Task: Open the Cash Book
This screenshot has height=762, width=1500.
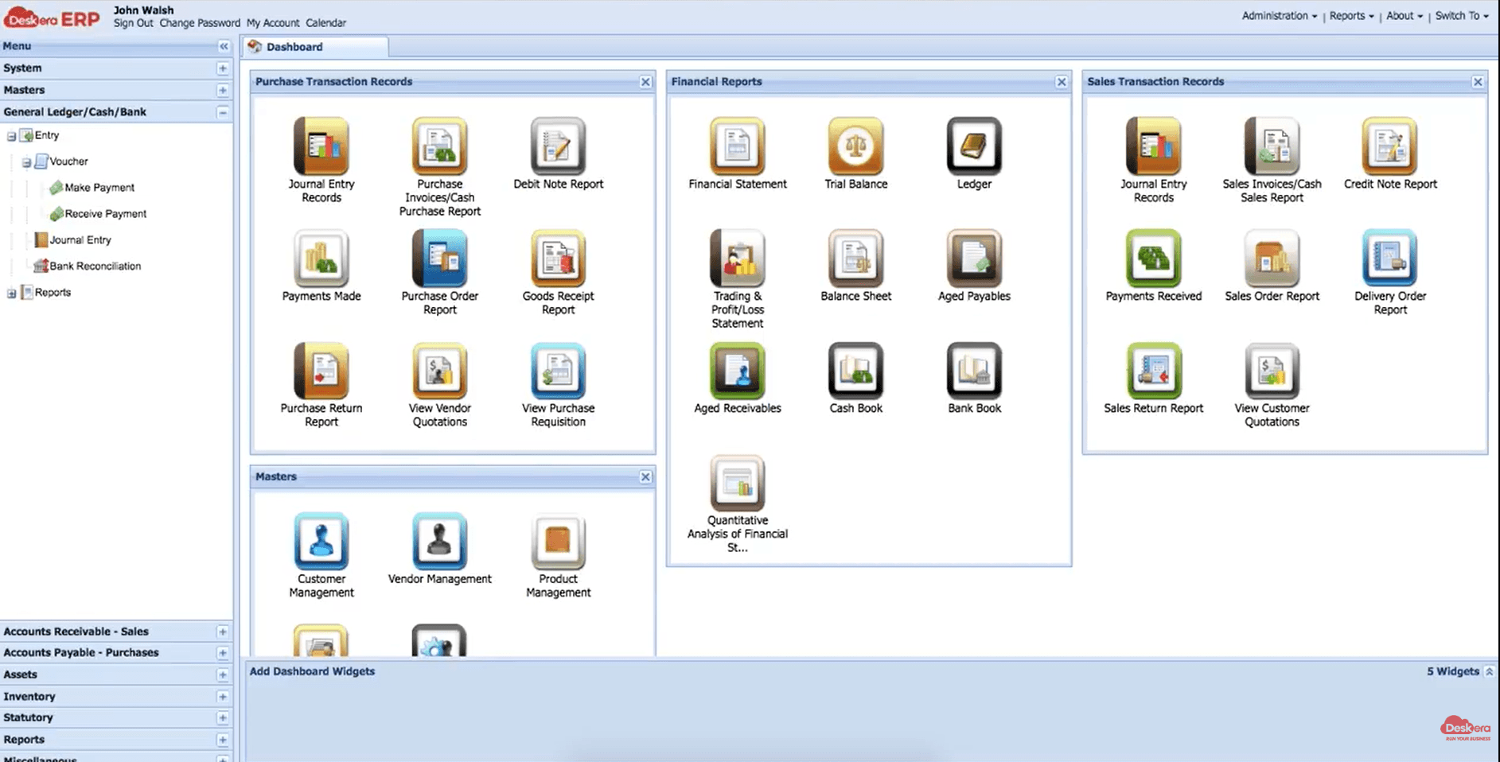Action: pyautogui.click(x=855, y=371)
